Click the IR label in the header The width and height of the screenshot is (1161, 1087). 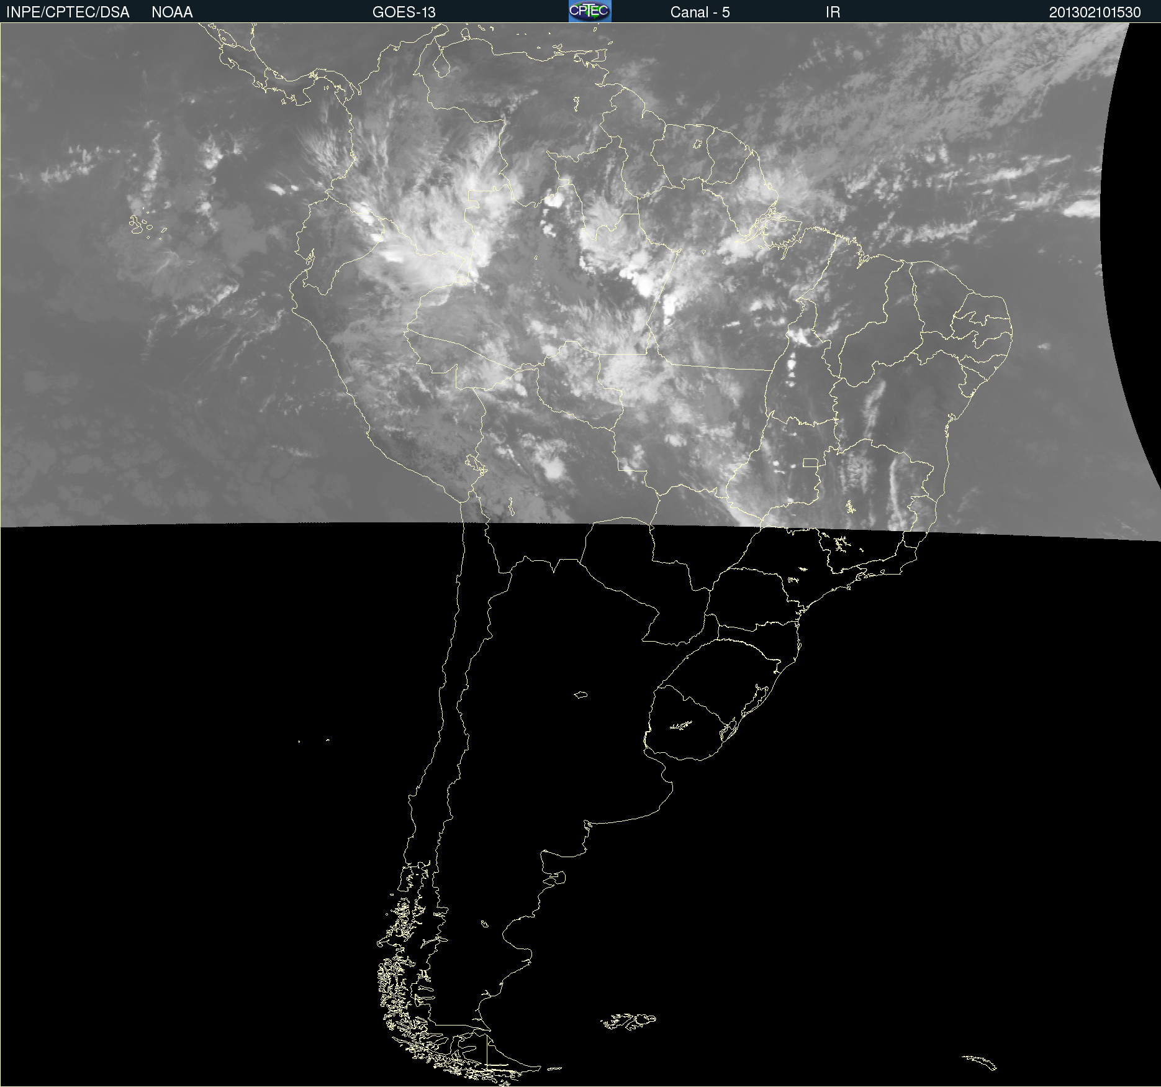833,12
